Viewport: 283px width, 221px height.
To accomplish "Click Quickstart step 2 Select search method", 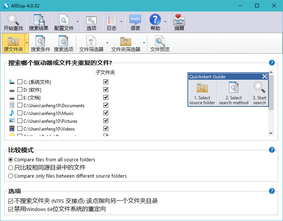I will (x=234, y=93).
